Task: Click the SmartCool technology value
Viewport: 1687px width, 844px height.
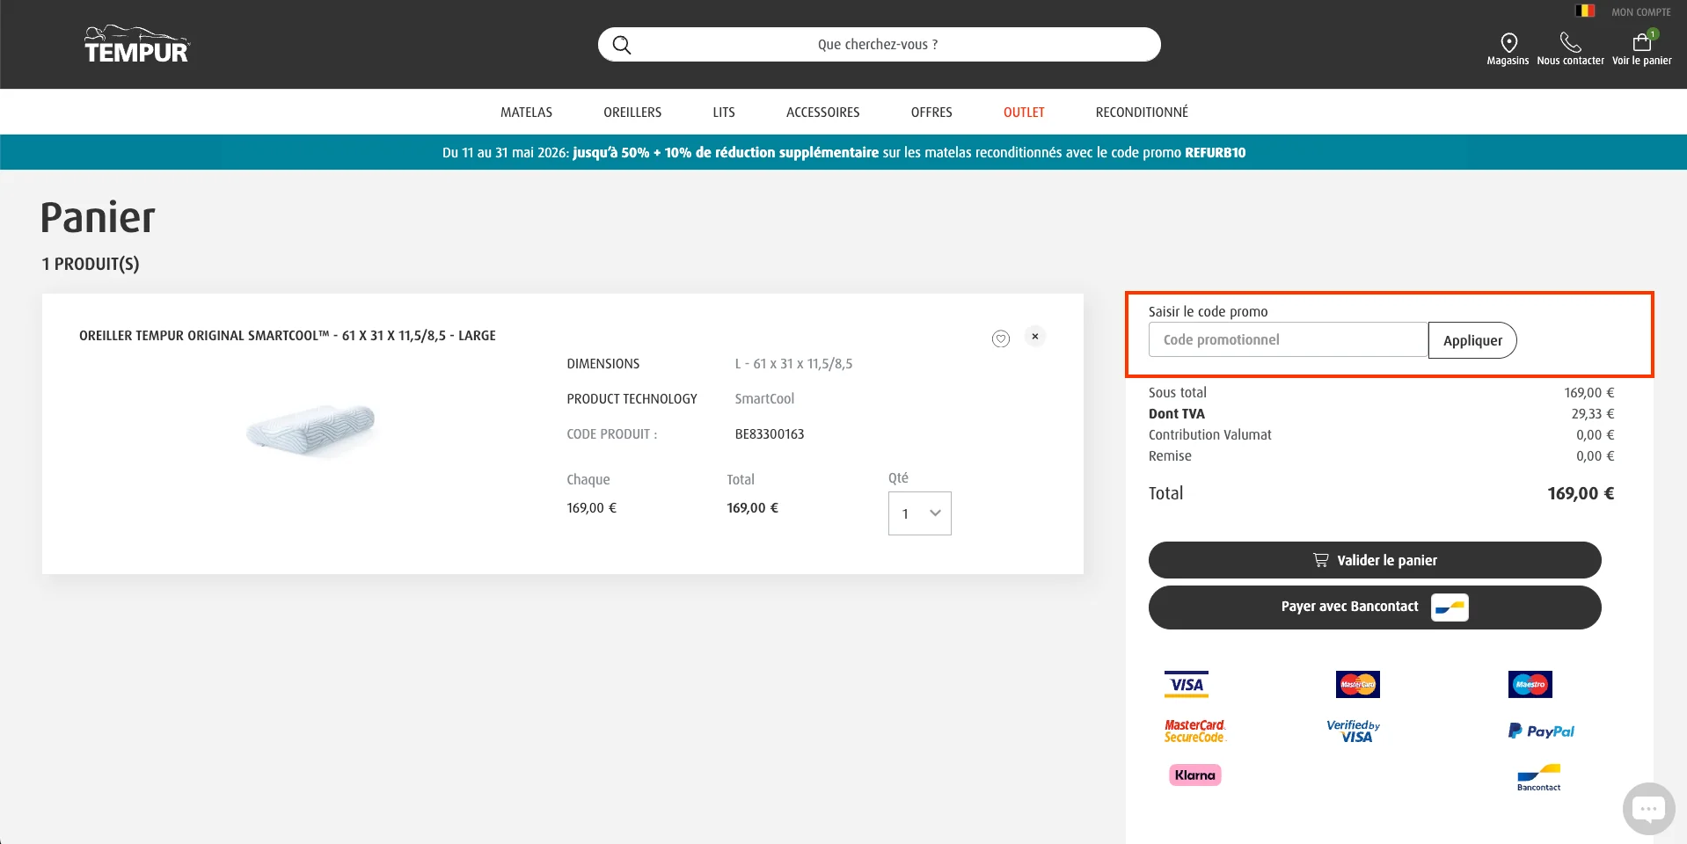Action: coord(764,399)
